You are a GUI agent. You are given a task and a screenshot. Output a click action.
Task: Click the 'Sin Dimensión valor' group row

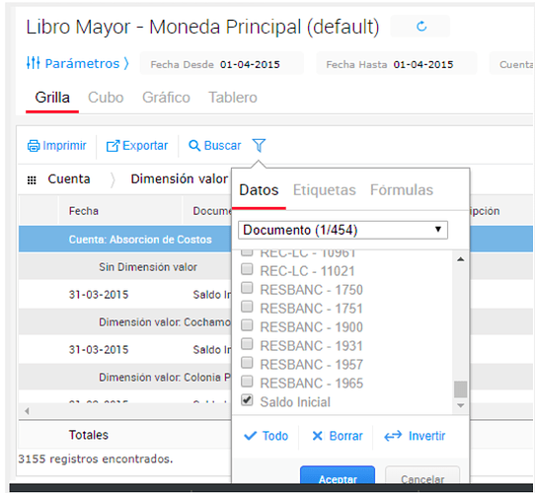[125, 267]
